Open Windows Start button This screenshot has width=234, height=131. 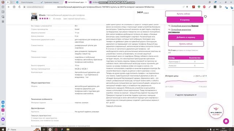pos(3,130)
